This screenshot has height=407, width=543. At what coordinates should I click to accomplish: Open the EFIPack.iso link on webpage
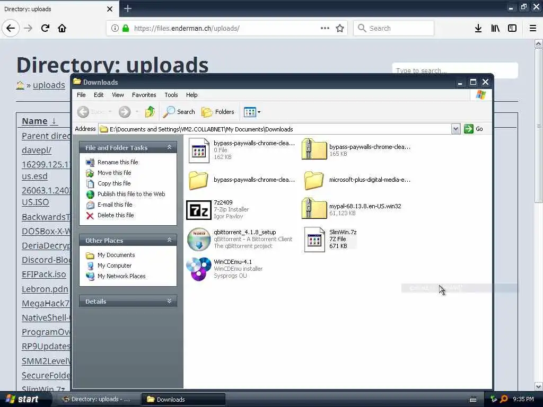click(x=44, y=275)
